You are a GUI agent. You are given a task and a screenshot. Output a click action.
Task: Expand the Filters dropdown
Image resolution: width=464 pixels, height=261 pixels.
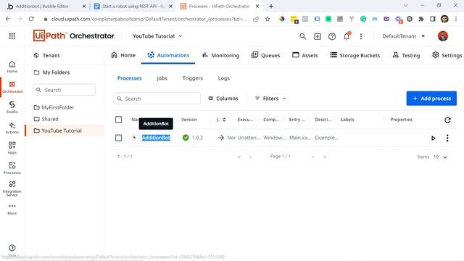tap(270, 99)
